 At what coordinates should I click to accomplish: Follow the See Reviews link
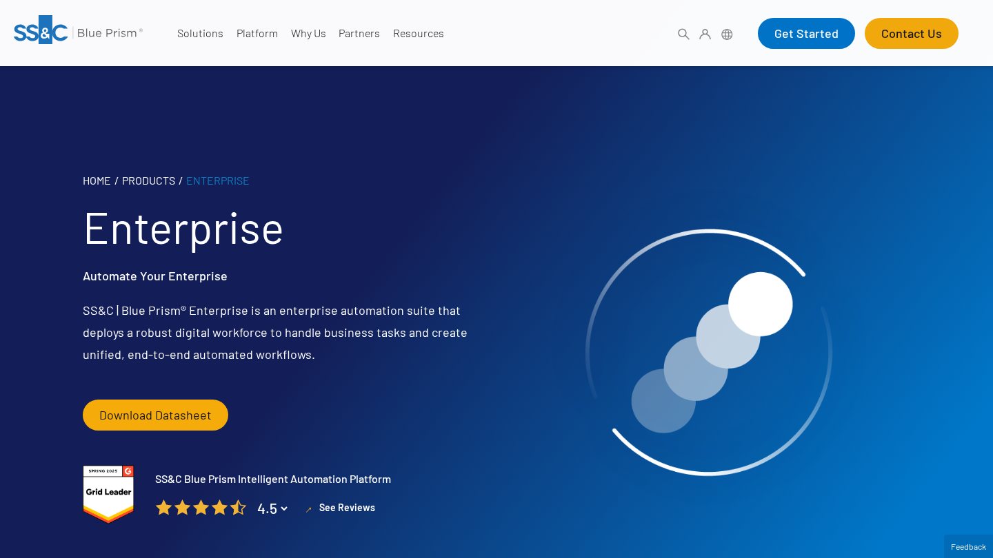click(347, 508)
